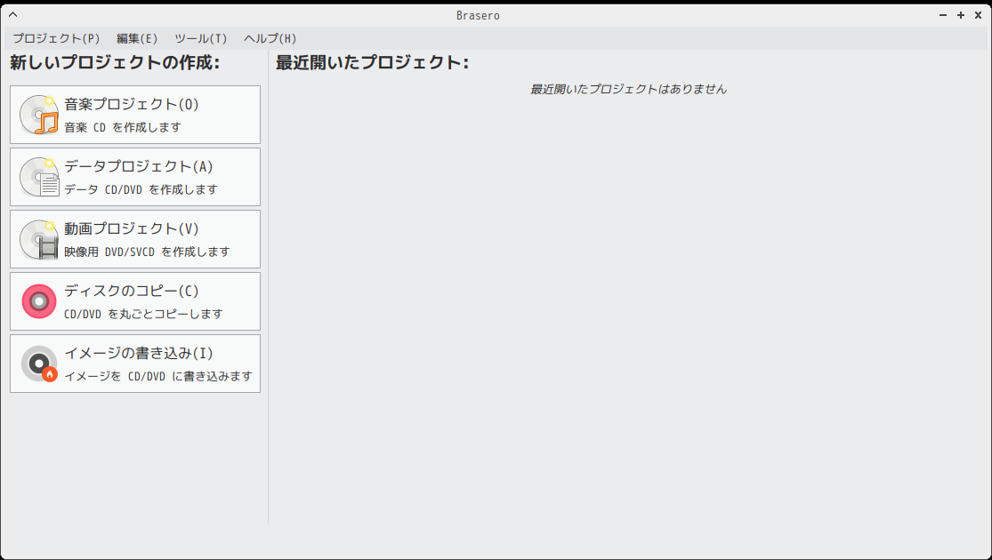Click the Brasero title bar text
This screenshot has width=992, height=560.
pyautogui.click(x=478, y=16)
